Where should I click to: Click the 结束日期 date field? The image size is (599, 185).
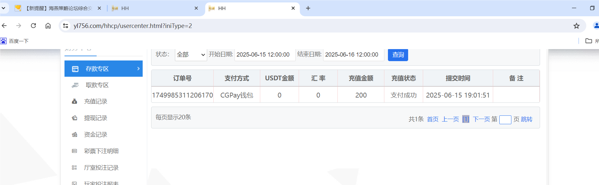point(353,55)
